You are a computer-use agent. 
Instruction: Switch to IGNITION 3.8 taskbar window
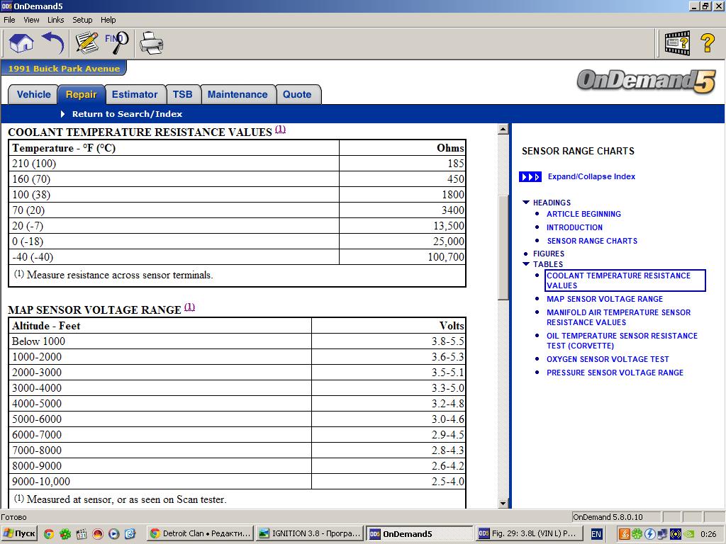coord(310,534)
